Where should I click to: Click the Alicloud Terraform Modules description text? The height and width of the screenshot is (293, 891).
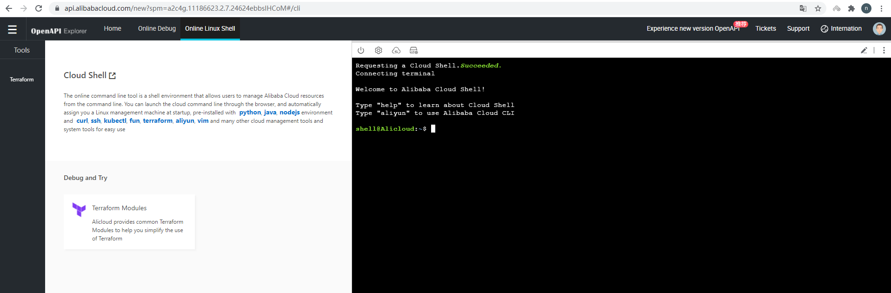point(138,230)
